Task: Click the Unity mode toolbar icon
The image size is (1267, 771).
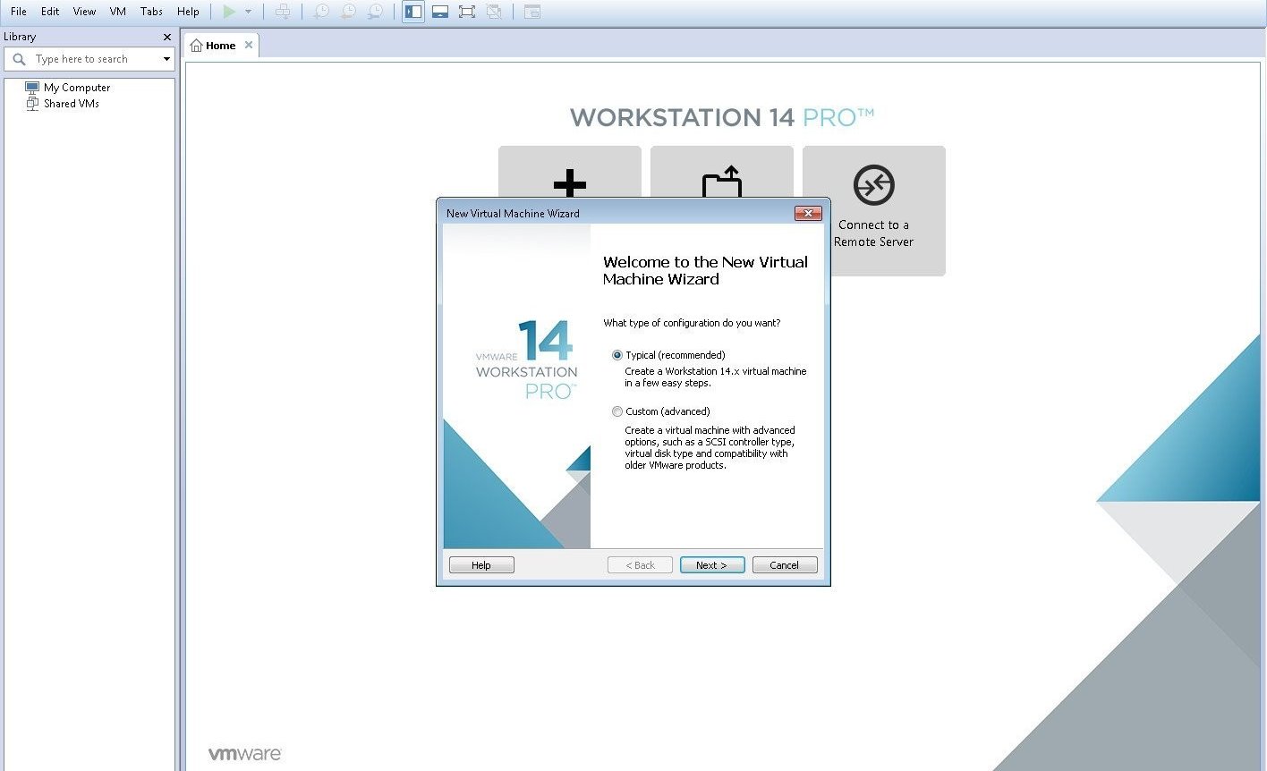Action: [x=493, y=12]
